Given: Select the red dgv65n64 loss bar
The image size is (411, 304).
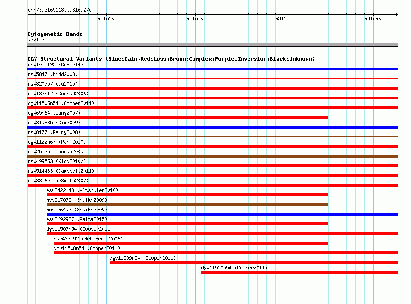Looking at the screenshot, I should tap(178, 117).
